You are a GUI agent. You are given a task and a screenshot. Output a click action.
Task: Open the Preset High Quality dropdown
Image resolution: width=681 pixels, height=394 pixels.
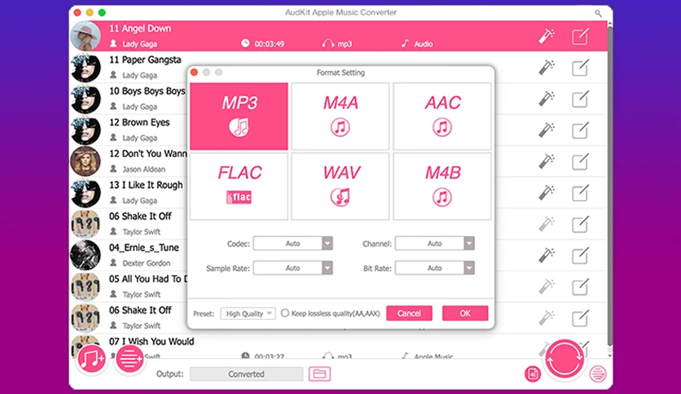(248, 313)
